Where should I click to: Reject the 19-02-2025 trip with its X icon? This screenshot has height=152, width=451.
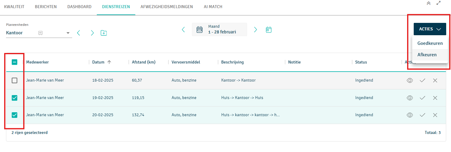(435, 98)
